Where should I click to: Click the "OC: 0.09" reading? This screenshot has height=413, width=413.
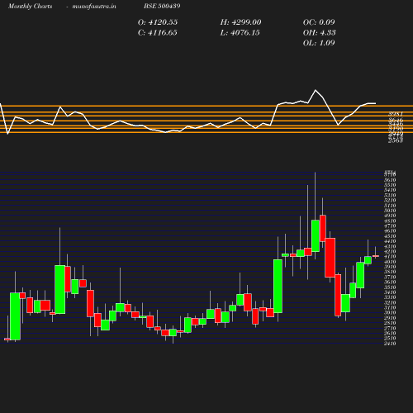click(319, 22)
